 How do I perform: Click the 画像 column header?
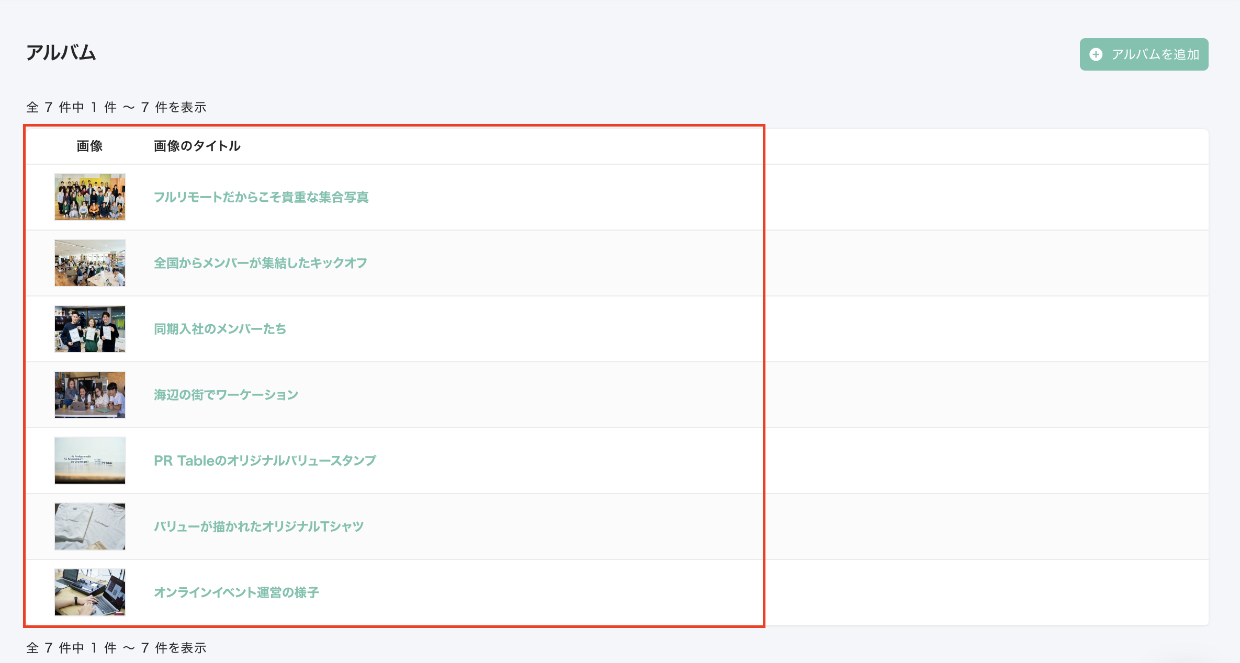[x=89, y=146]
